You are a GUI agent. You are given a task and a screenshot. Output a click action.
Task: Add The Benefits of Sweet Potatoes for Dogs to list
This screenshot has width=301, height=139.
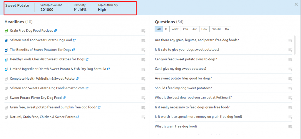click(143, 50)
